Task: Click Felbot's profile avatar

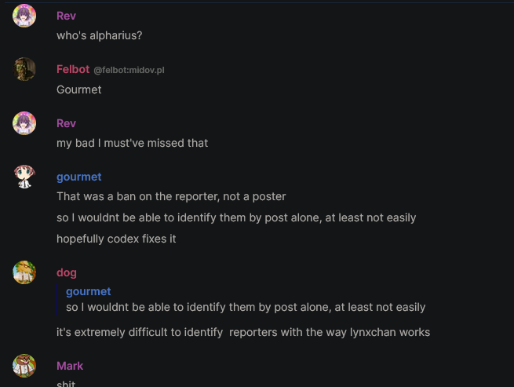Action: (24, 69)
